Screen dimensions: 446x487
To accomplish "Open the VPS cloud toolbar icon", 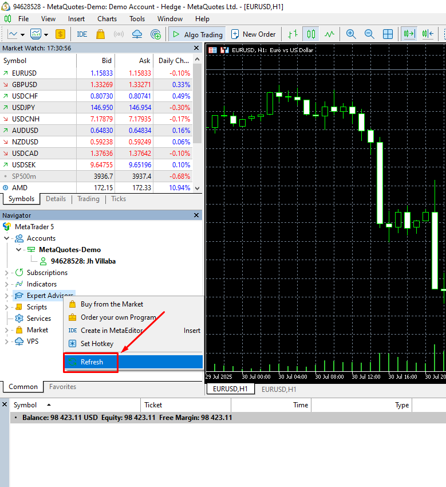I will [x=137, y=34].
